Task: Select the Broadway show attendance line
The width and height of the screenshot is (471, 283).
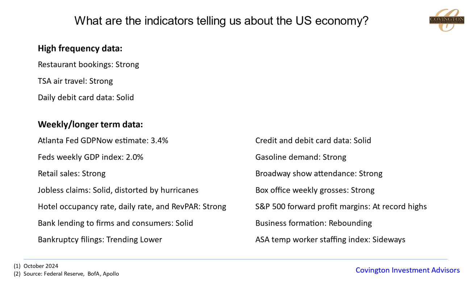Action: [x=319, y=173]
